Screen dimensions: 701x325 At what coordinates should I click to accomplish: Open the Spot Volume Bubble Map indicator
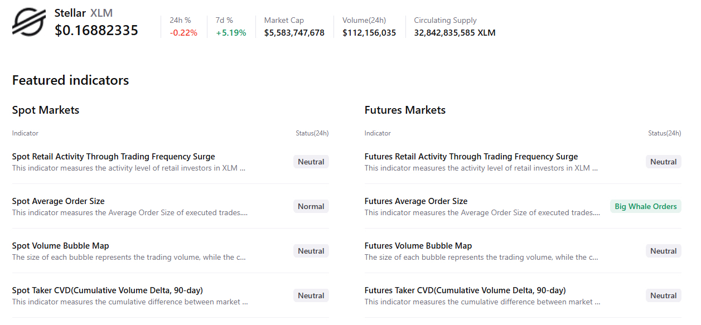[x=61, y=246]
